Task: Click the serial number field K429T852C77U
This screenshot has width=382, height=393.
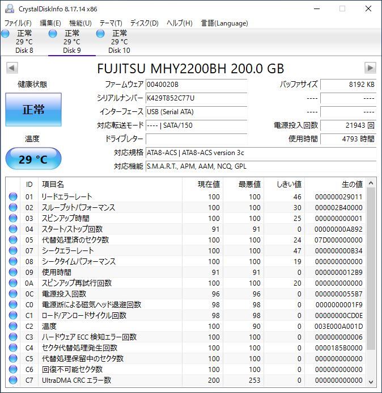Action: pos(196,98)
